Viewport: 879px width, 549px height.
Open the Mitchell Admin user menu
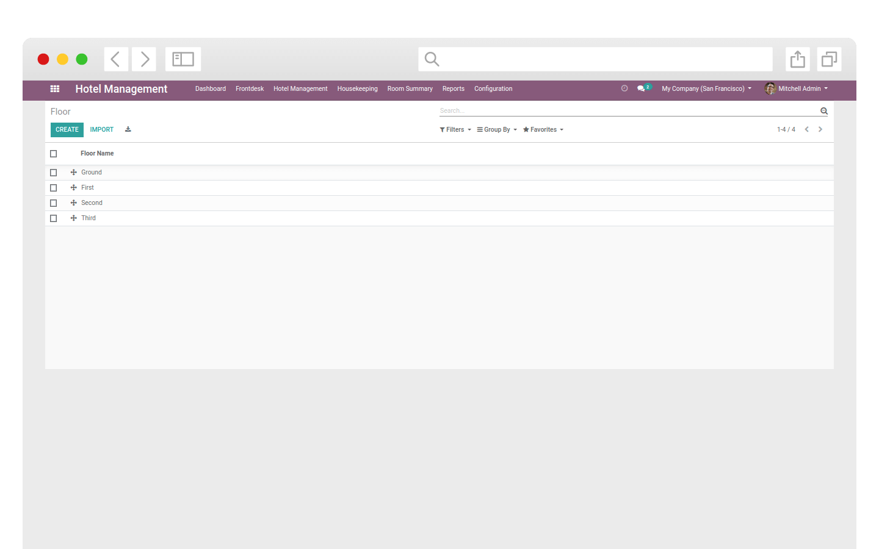click(x=797, y=88)
